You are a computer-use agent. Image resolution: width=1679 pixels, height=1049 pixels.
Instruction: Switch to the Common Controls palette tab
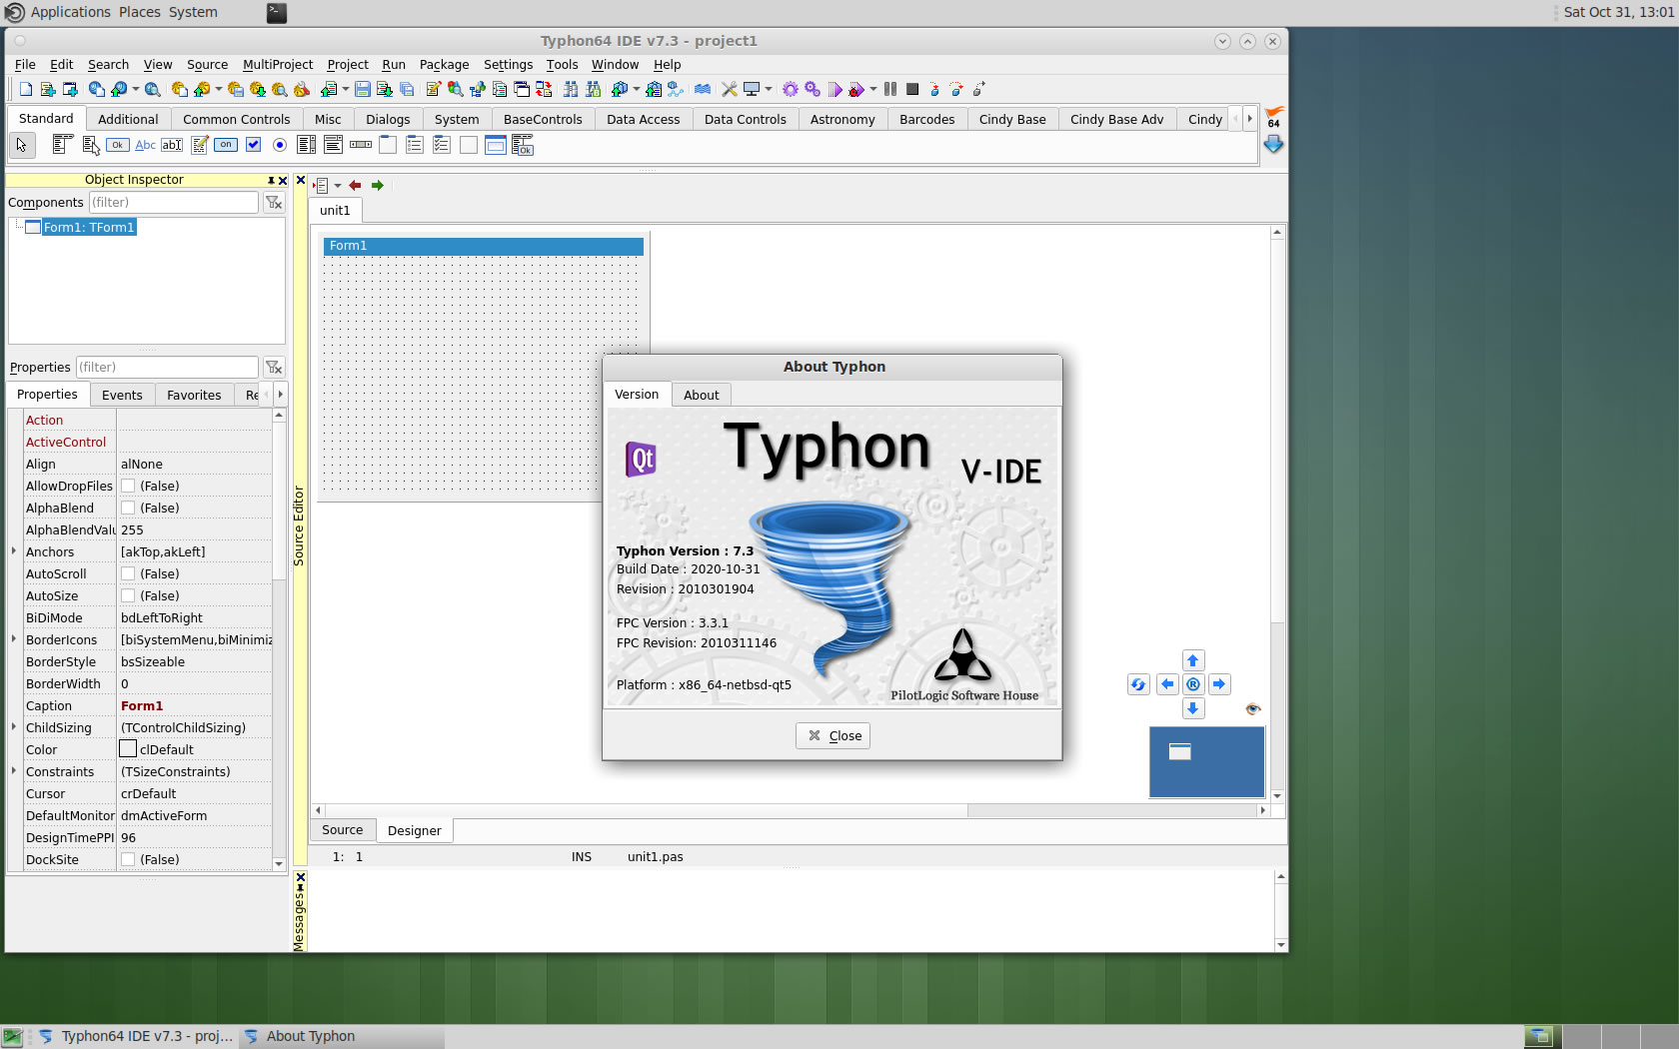[237, 120]
